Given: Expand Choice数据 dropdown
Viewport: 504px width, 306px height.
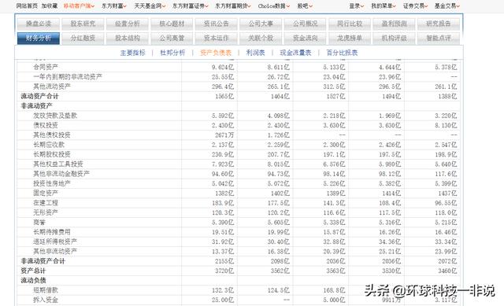Looking at the screenshot, I should tap(274, 6).
